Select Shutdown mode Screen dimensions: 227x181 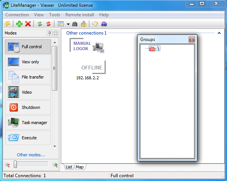pyautogui.click(x=28, y=107)
